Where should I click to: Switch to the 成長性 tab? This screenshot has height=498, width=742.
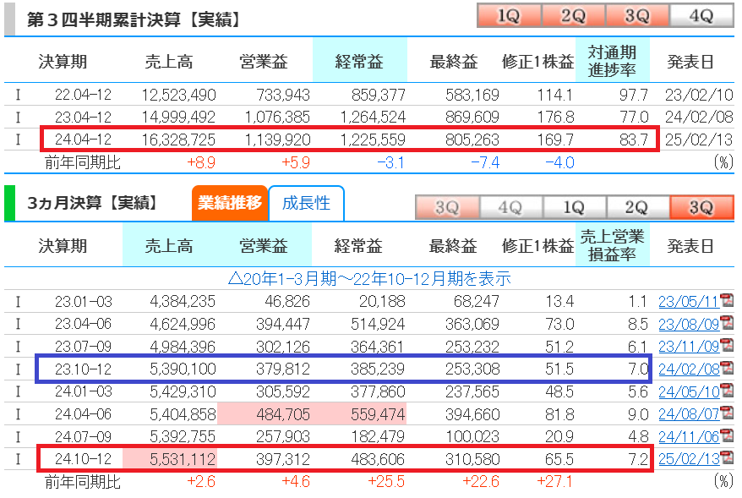(x=306, y=203)
